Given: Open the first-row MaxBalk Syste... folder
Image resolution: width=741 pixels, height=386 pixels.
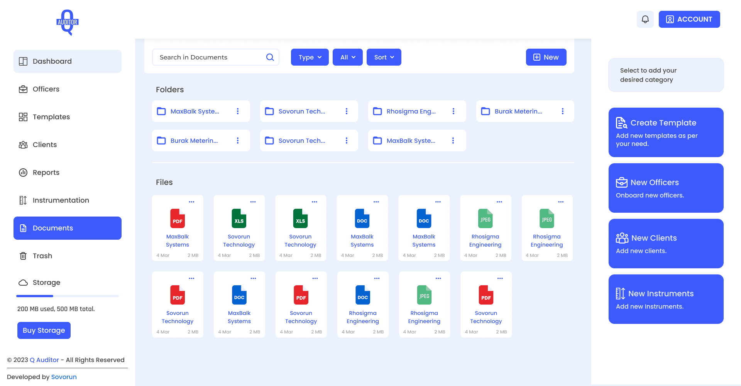Looking at the screenshot, I should 201,111.
